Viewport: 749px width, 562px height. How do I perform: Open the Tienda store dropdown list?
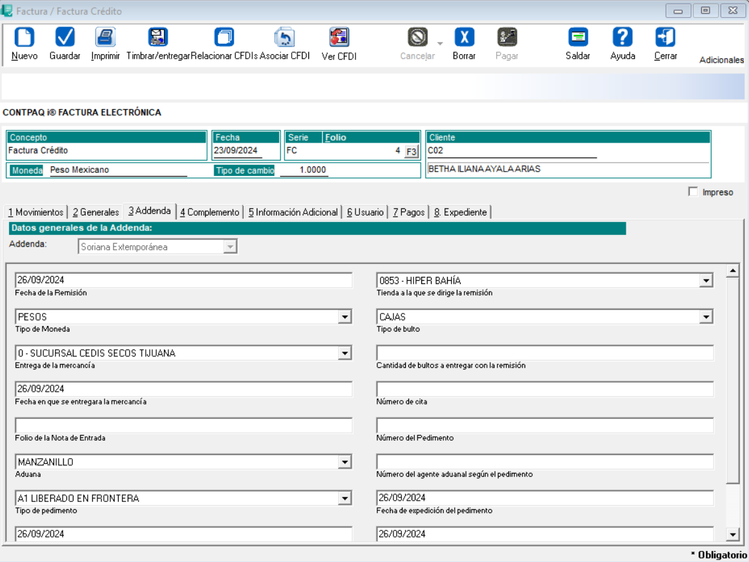pyautogui.click(x=706, y=281)
